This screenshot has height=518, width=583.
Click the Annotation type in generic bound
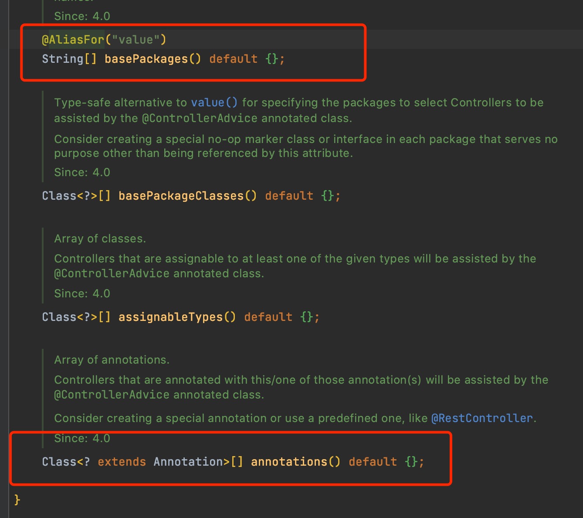coord(188,462)
